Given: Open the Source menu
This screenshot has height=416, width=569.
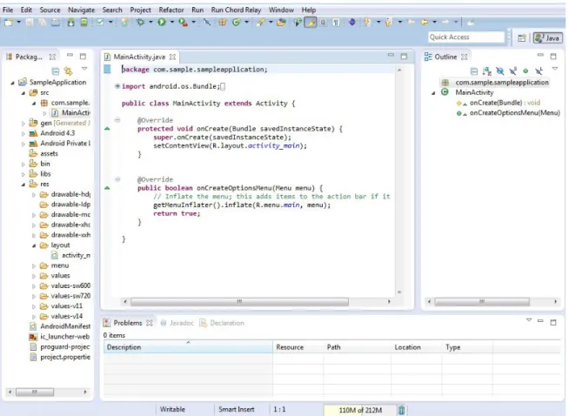Looking at the screenshot, I should (x=50, y=10).
